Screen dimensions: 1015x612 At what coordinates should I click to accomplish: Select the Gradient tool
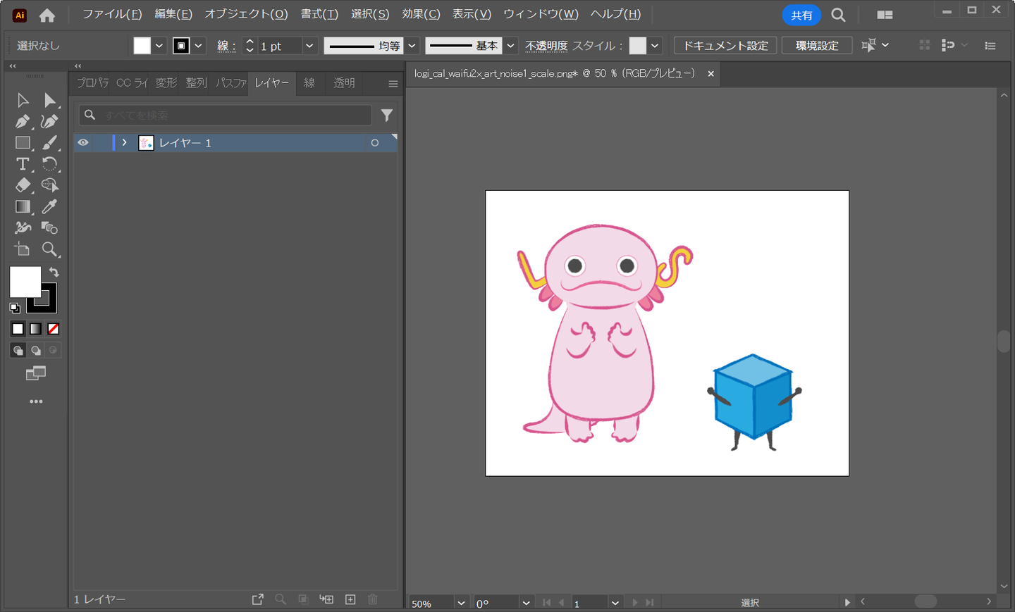pos(23,206)
